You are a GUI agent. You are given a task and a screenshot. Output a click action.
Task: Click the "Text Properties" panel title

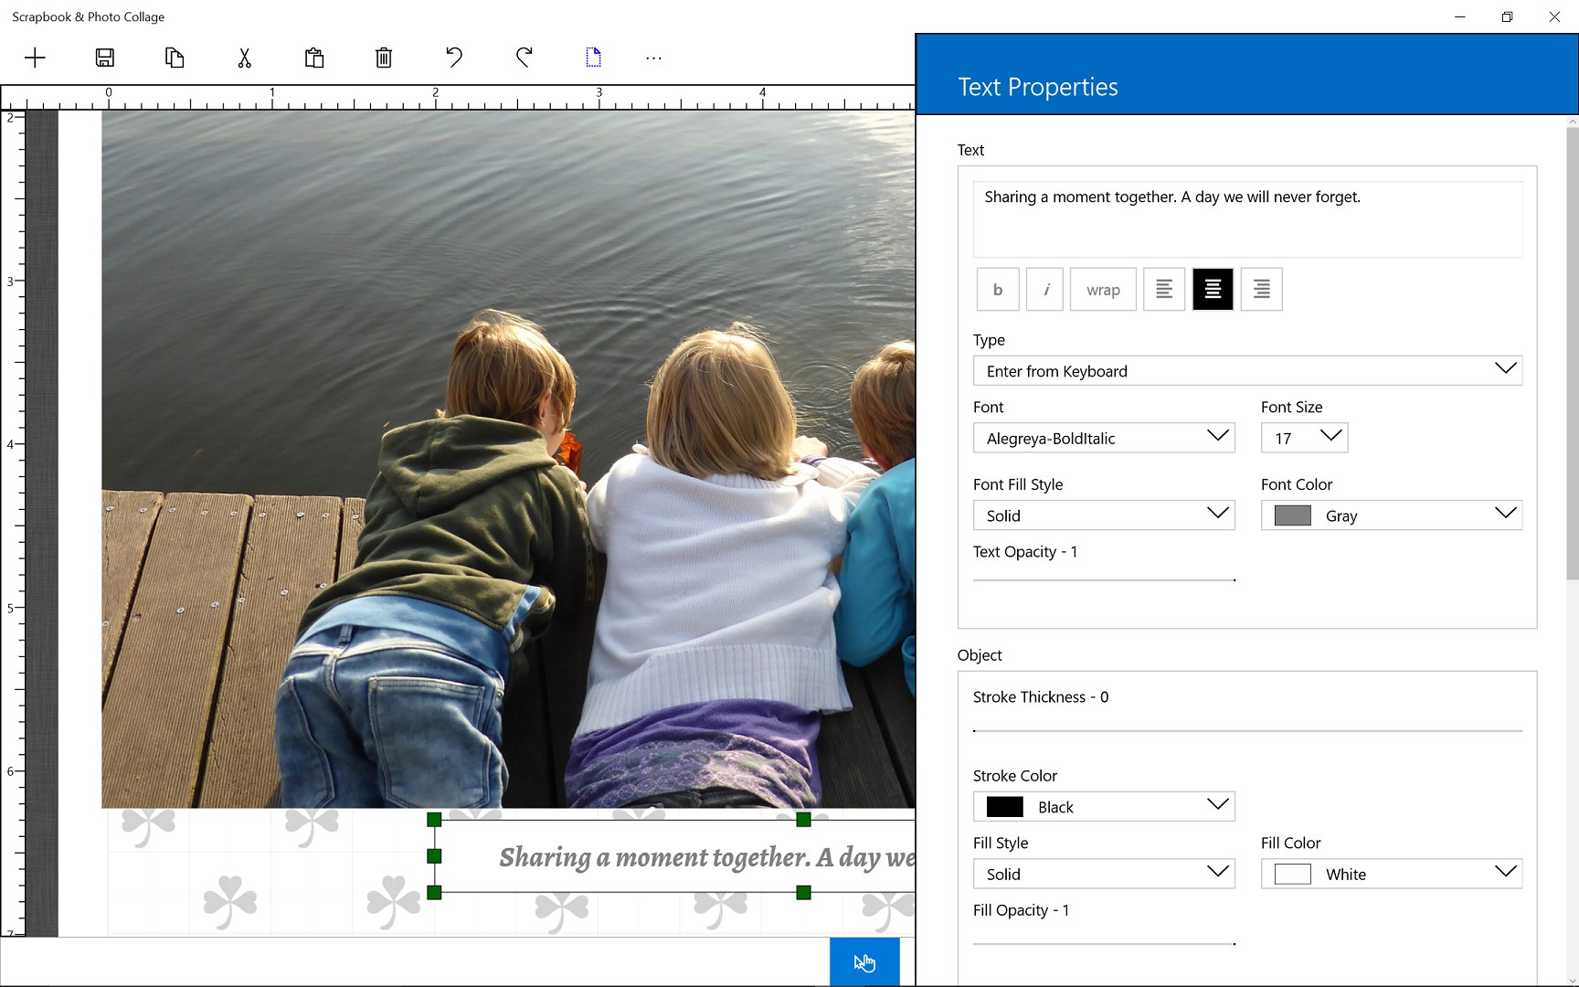point(1038,87)
